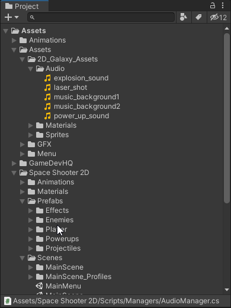Select the 'Space Shooter 2D' folder name
231x308 pixels.
(x=59, y=173)
